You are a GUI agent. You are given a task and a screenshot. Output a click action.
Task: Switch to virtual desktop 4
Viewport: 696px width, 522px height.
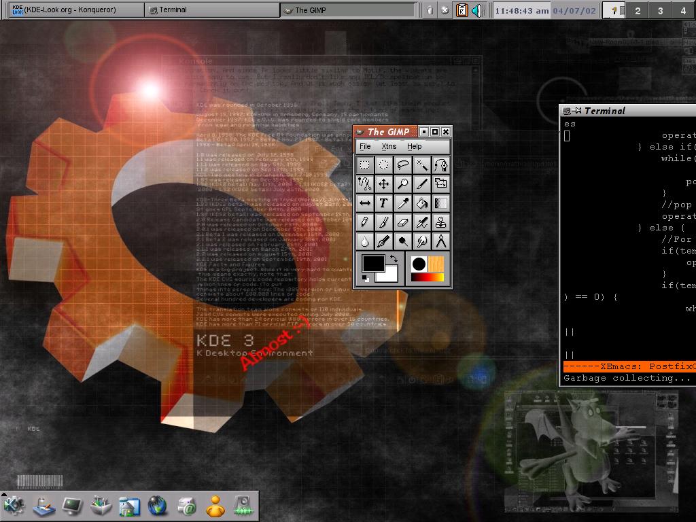684,10
